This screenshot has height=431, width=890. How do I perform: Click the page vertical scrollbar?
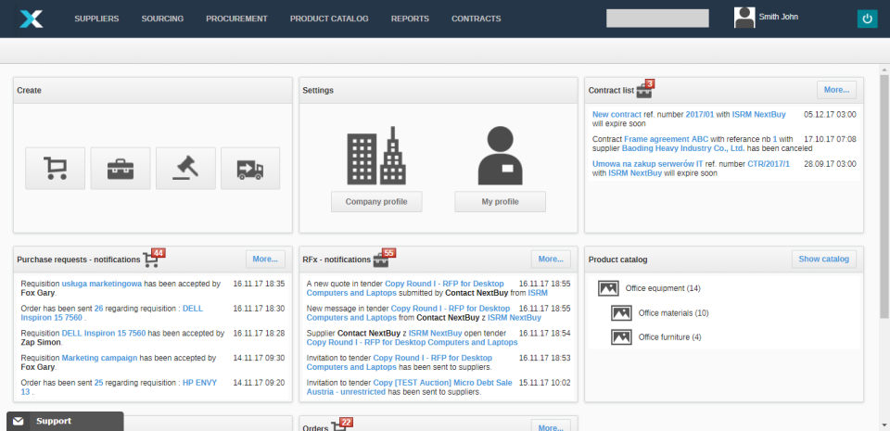(x=884, y=196)
